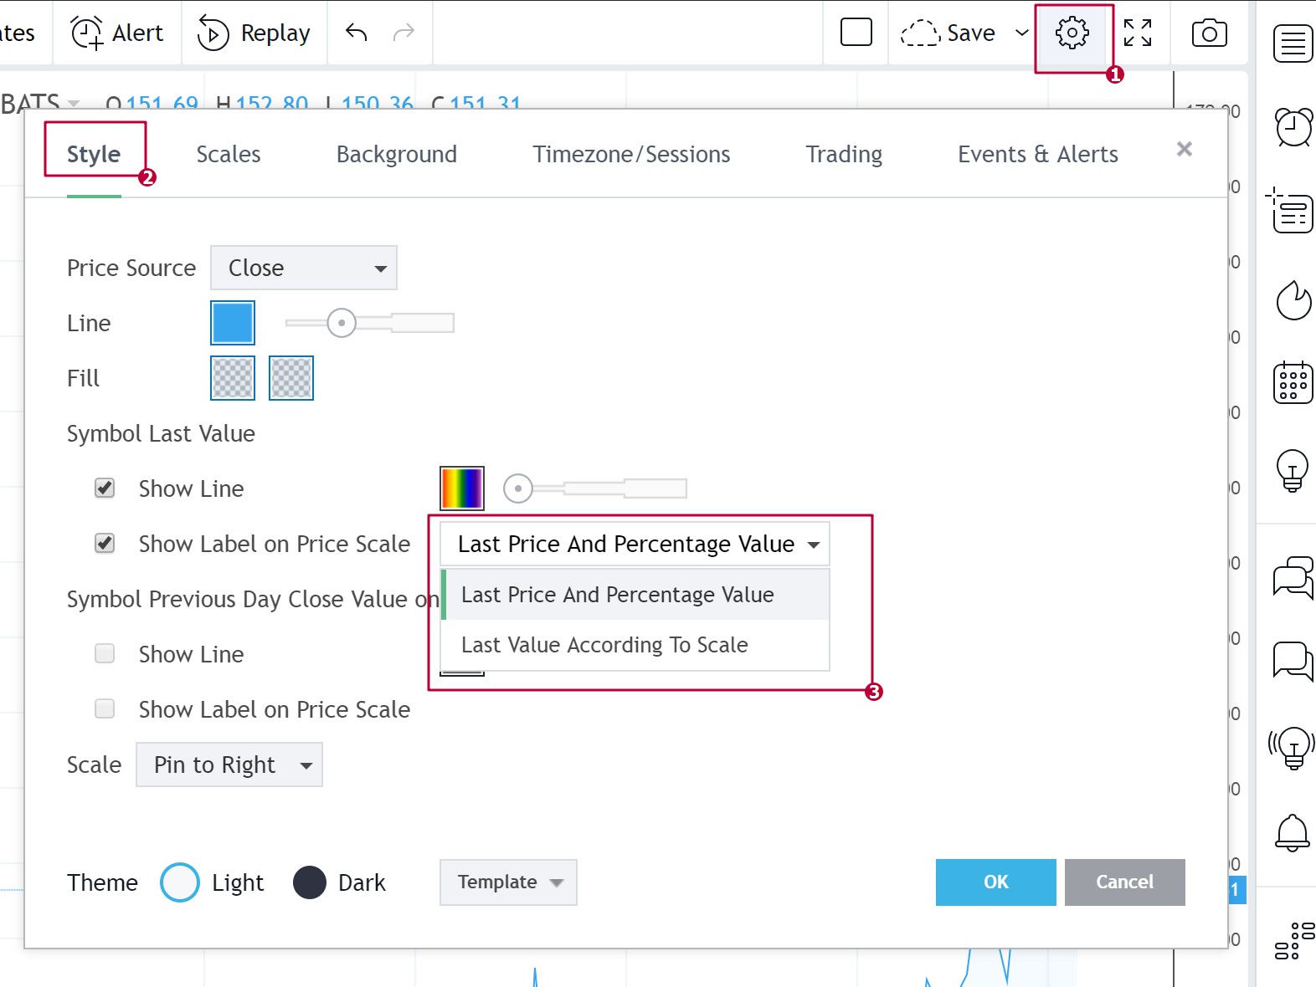This screenshot has width=1316, height=987.
Task: Open the Alerts alarm clock sidebar icon
Action: tap(1293, 127)
